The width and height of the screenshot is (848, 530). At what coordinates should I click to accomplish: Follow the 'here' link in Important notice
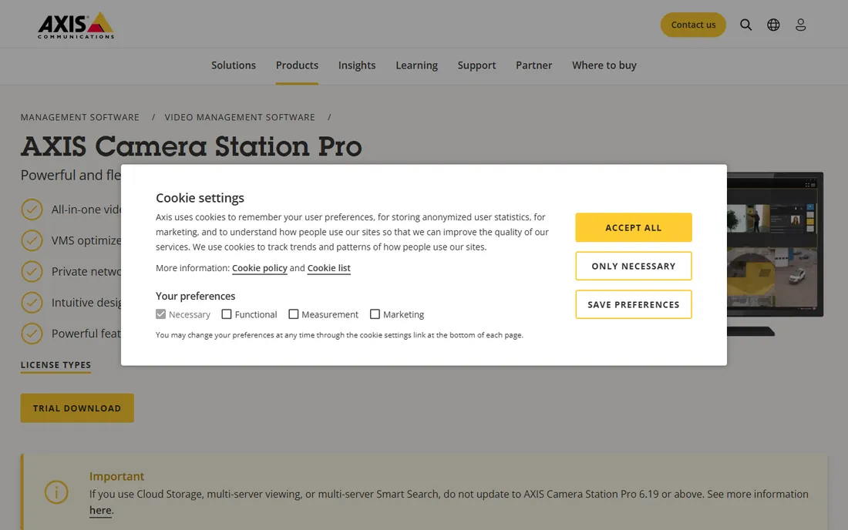pyautogui.click(x=100, y=511)
